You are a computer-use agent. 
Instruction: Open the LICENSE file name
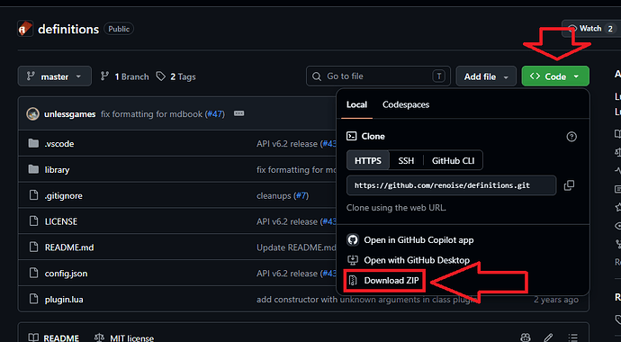61,221
